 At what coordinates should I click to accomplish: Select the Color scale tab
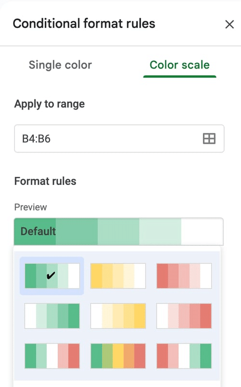click(180, 65)
